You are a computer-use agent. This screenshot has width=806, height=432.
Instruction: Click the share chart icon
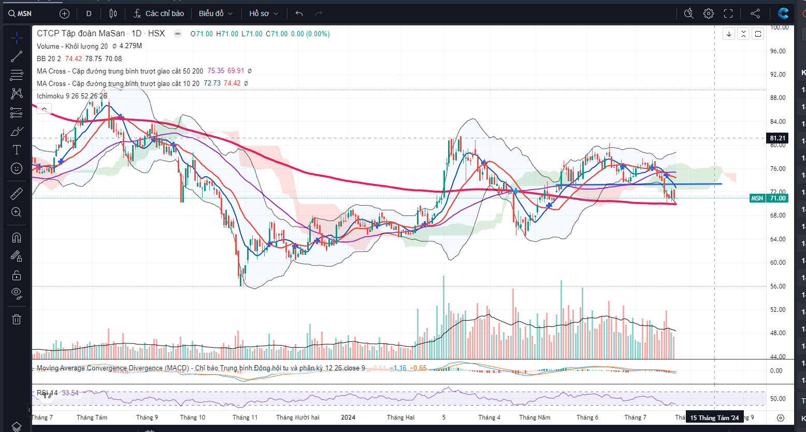(755, 13)
